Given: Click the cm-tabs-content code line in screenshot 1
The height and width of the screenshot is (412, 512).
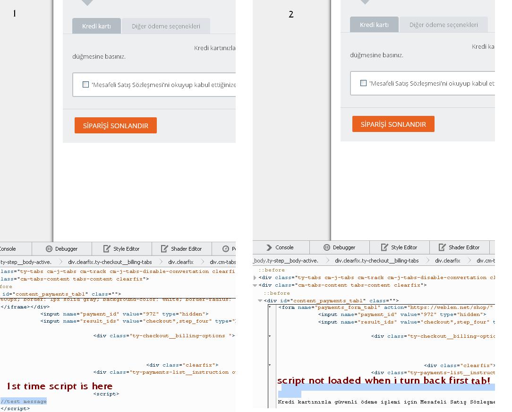Looking at the screenshot, I should click(x=75, y=279).
